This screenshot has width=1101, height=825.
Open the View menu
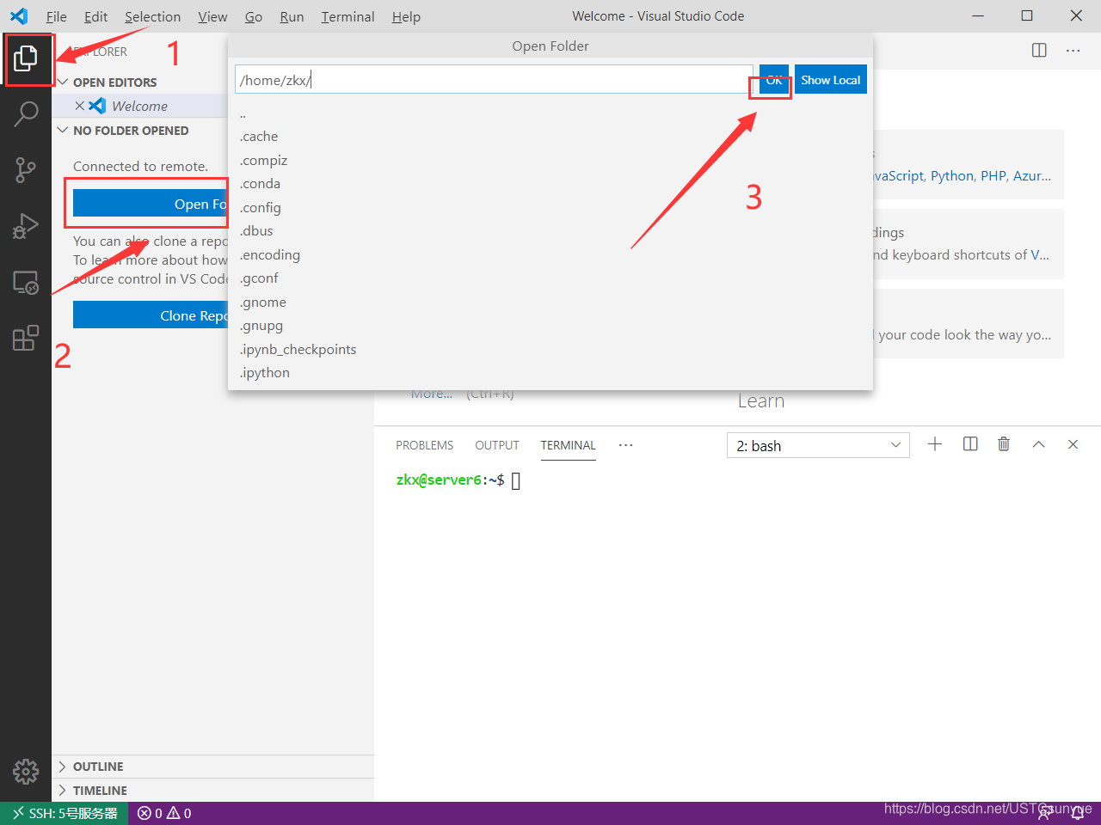tap(212, 16)
